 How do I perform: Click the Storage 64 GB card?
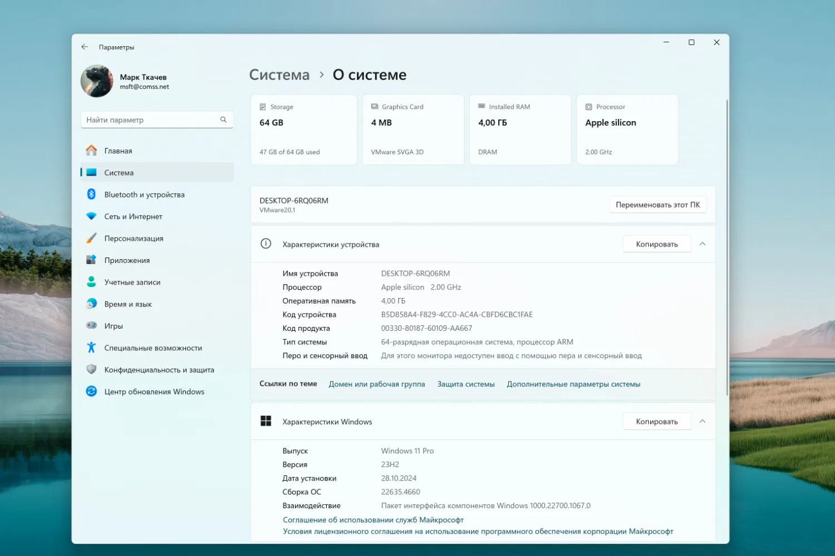(304, 130)
